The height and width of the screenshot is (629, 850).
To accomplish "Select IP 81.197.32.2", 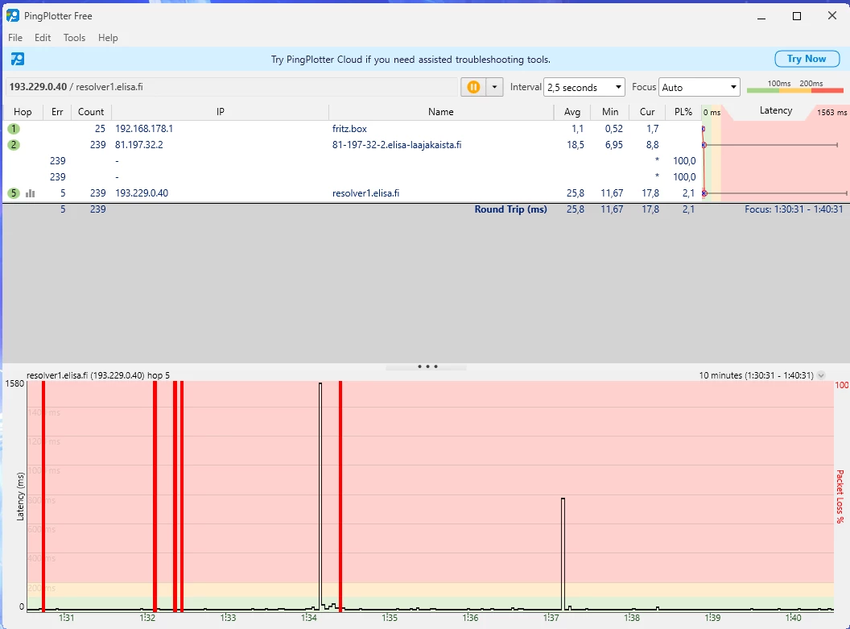I will pyautogui.click(x=138, y=145).
